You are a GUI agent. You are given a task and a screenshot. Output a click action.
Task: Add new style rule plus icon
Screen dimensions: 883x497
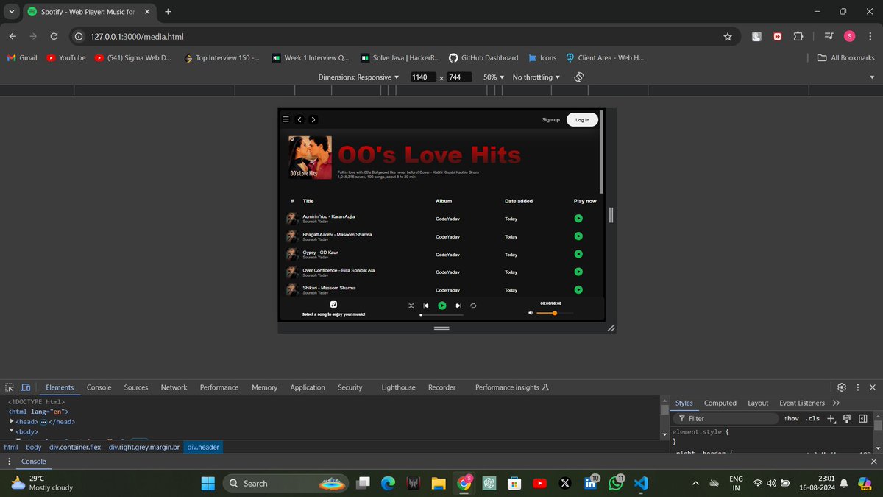(x=831, y=418)
